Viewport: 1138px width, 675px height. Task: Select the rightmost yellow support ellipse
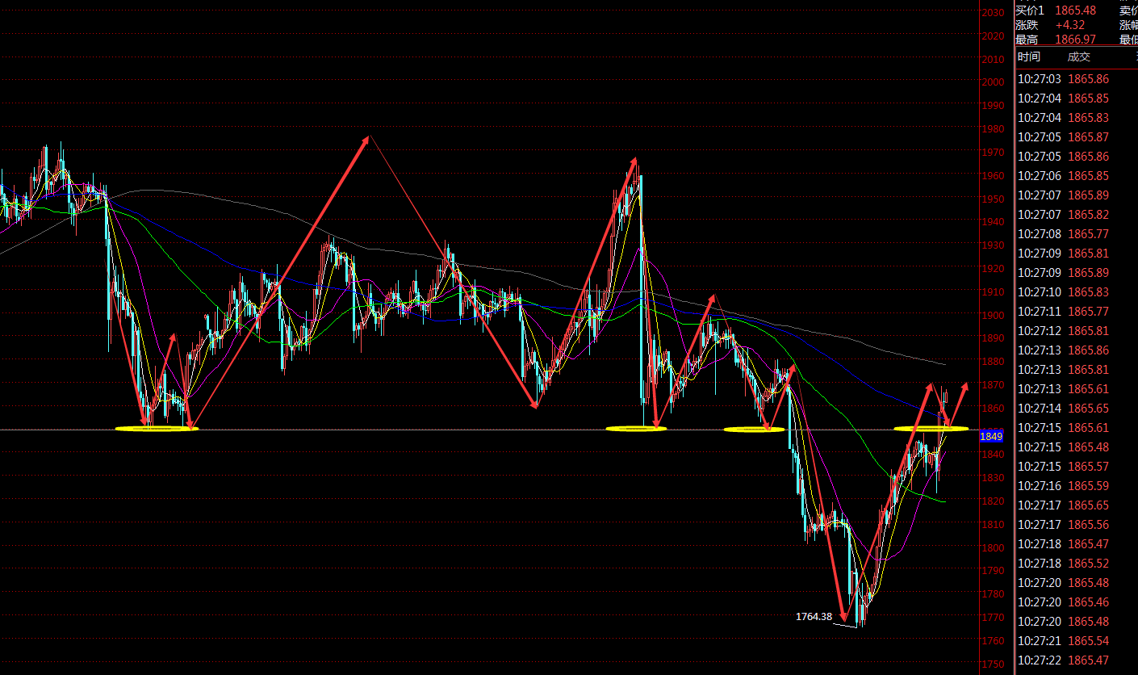pyautogui.click(x=931, y=428)
